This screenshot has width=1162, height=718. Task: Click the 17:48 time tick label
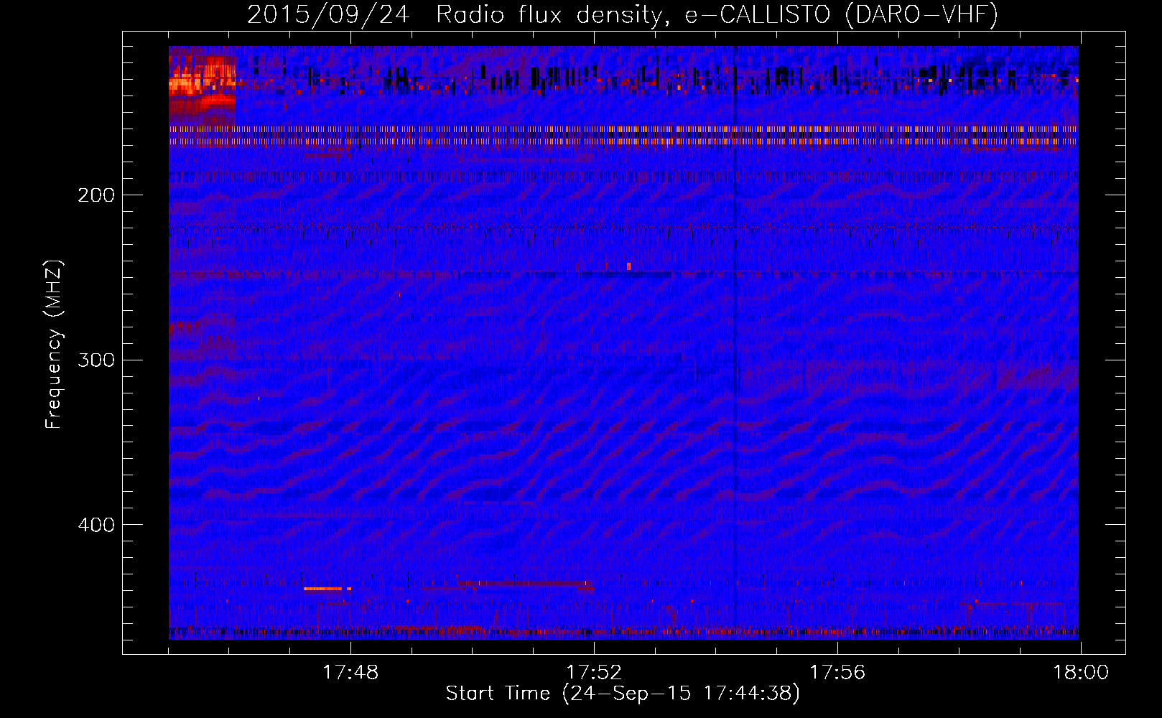pyautogui.click(x=350, y=673)
